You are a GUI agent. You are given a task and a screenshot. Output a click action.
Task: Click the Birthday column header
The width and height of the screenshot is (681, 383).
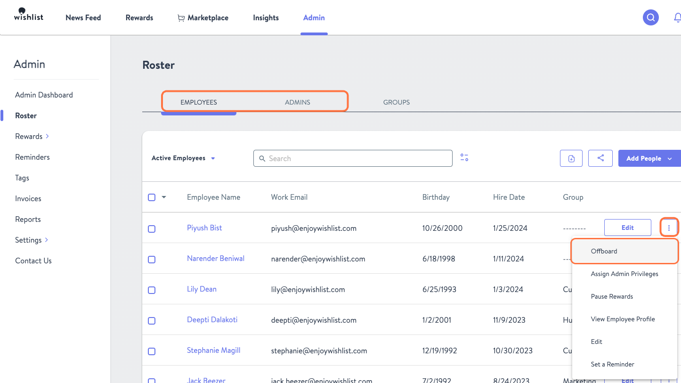(436, 197)
